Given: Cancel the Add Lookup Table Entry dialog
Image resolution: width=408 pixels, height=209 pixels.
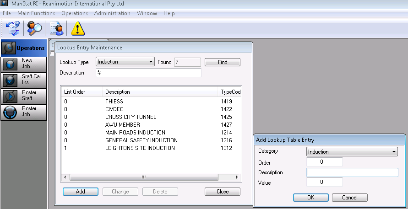Looking at the screenshot, I should [x=349, y=198].
